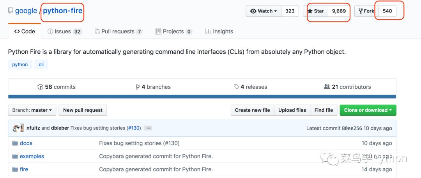Click the examples folder icon

pos(15,156)
